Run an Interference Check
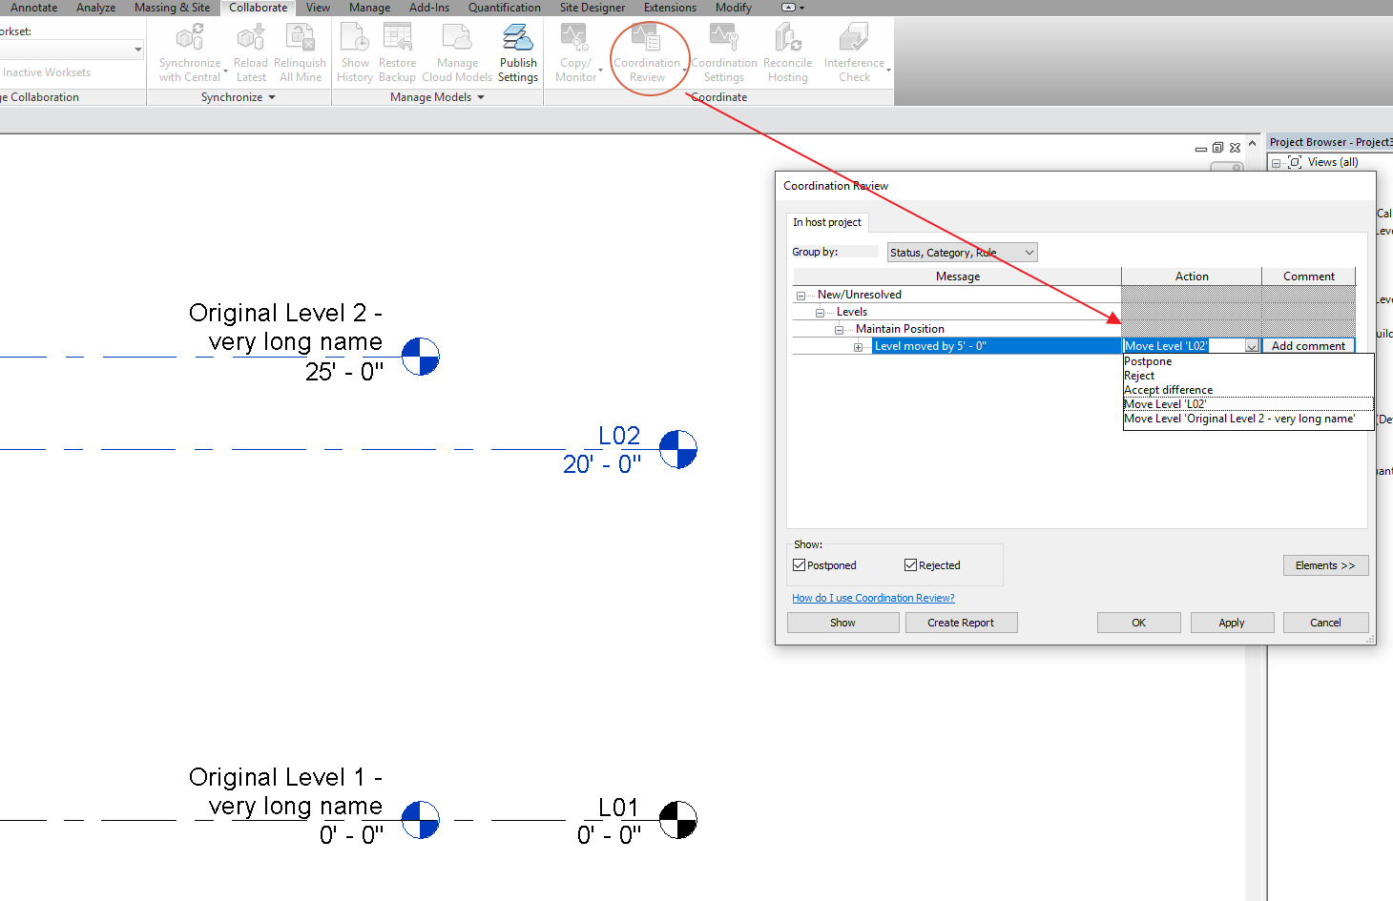 [x=852, y=52]
